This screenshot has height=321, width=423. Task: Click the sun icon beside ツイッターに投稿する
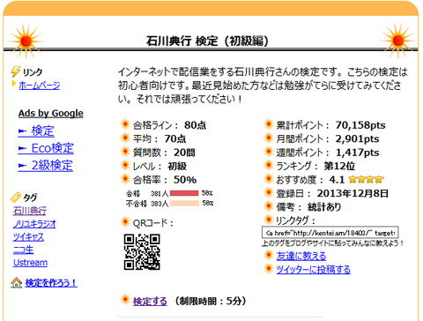(269, 269)
